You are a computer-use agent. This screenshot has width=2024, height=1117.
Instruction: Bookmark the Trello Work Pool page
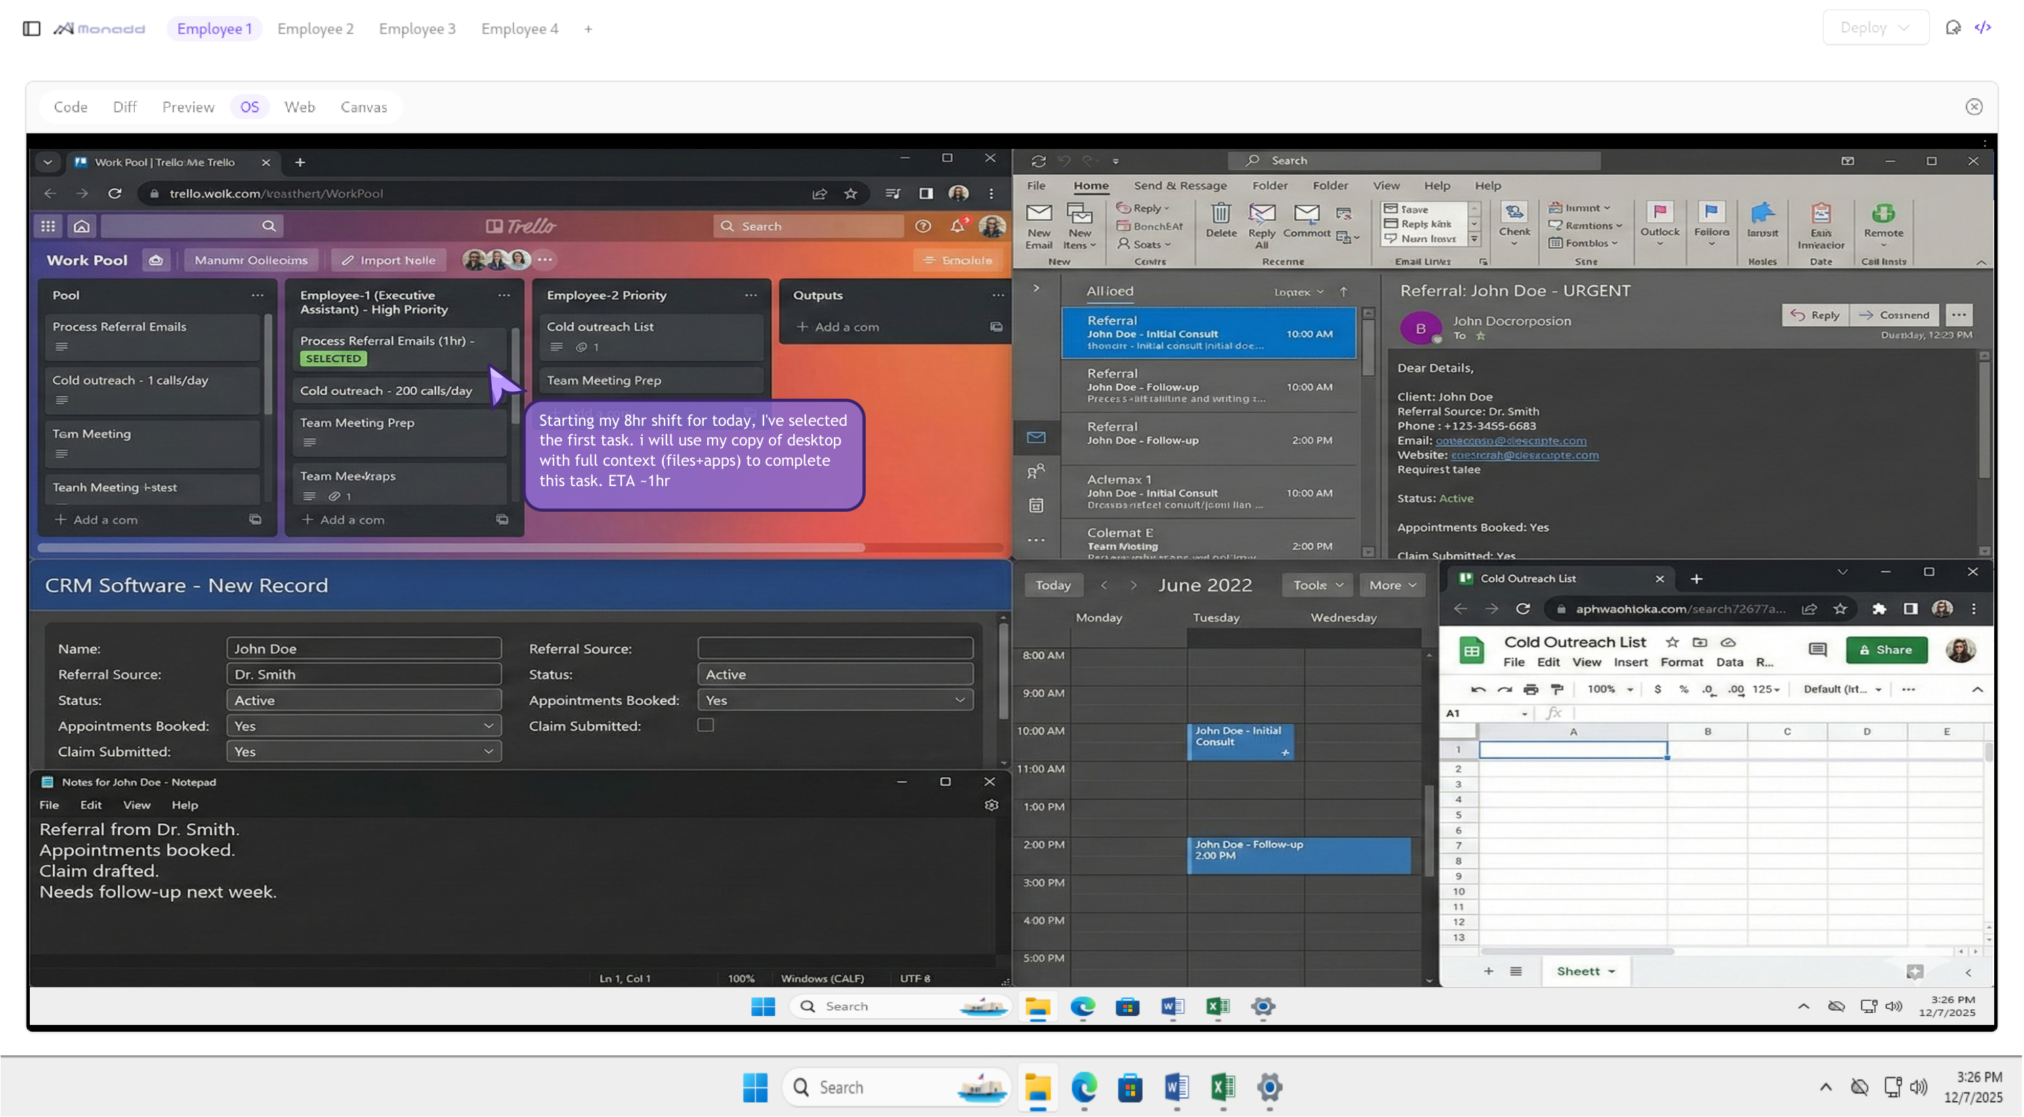[849, 193]
